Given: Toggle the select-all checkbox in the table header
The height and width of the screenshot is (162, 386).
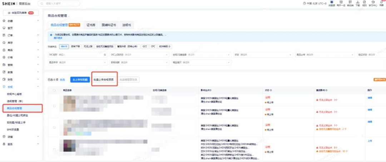Looking at the screenshot, I should [x=54, y=90].
